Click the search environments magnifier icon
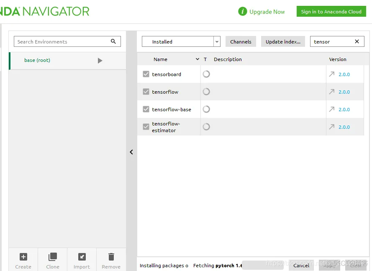 tap(113, 41)
